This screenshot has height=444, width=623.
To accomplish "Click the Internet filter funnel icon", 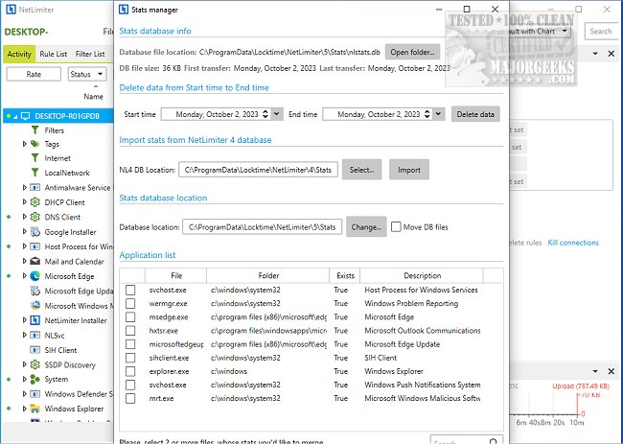I will [35, 158].
